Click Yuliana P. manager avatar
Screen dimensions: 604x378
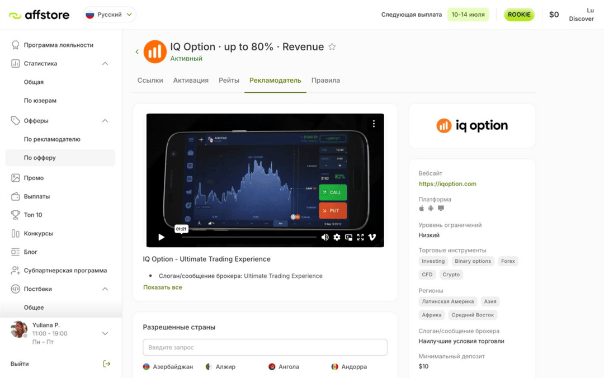click(19, 329)
